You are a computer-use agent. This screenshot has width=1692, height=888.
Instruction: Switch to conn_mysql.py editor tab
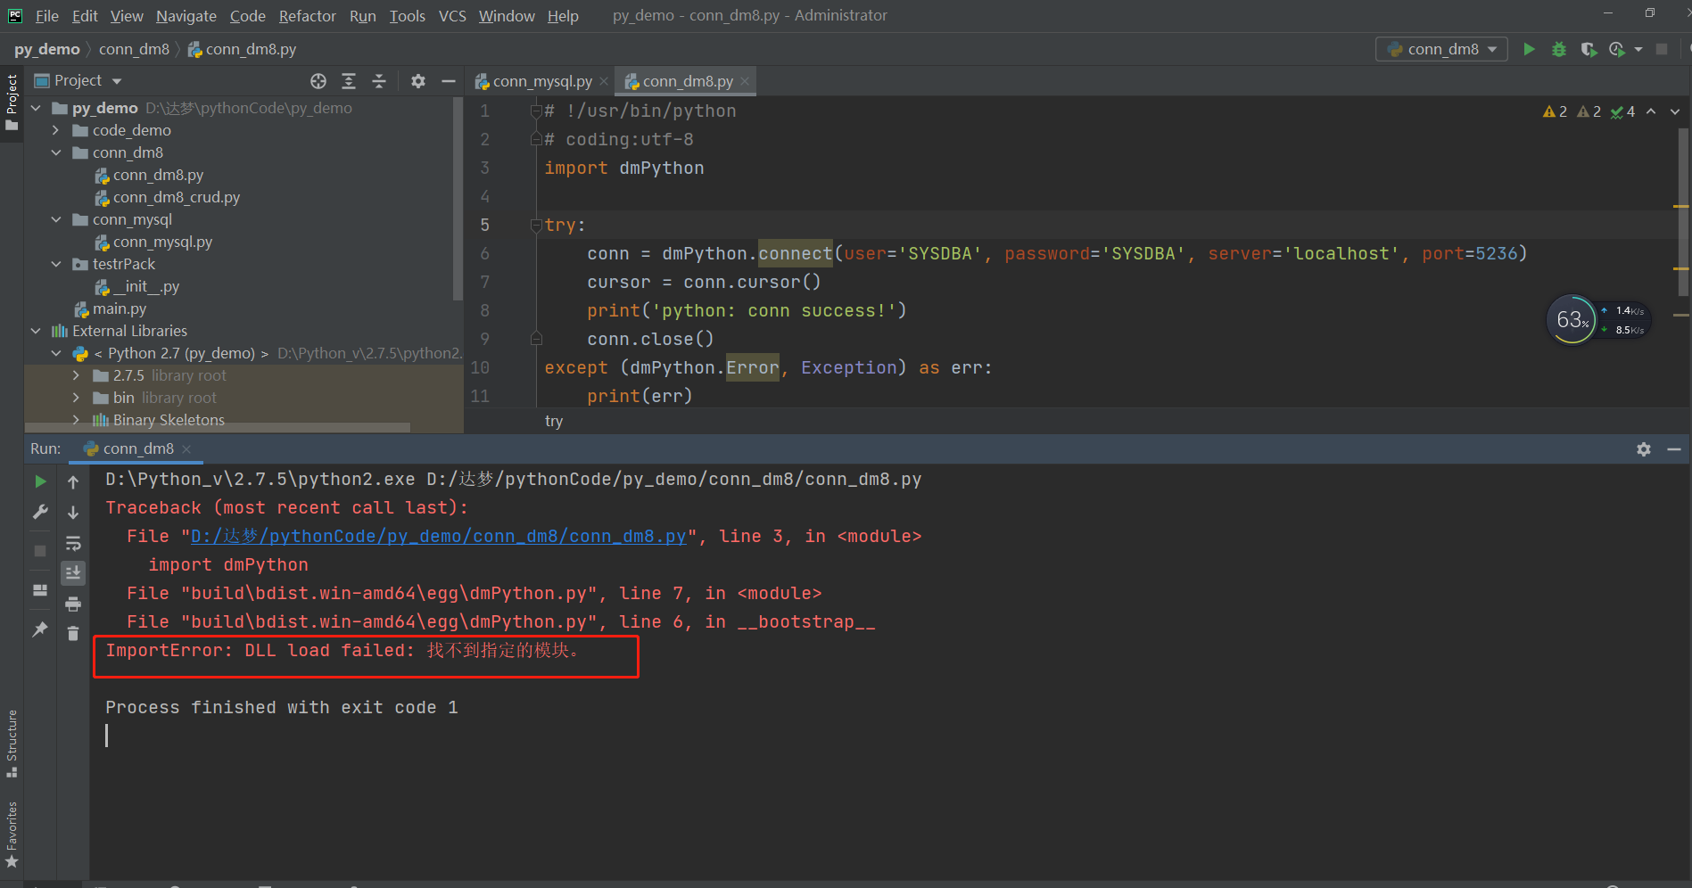coord(542,81)
